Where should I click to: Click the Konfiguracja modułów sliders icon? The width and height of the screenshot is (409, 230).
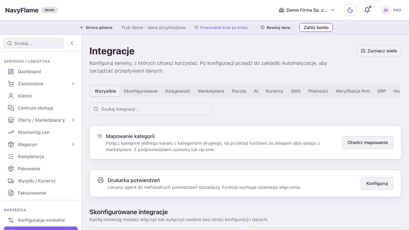click(11, 220)
